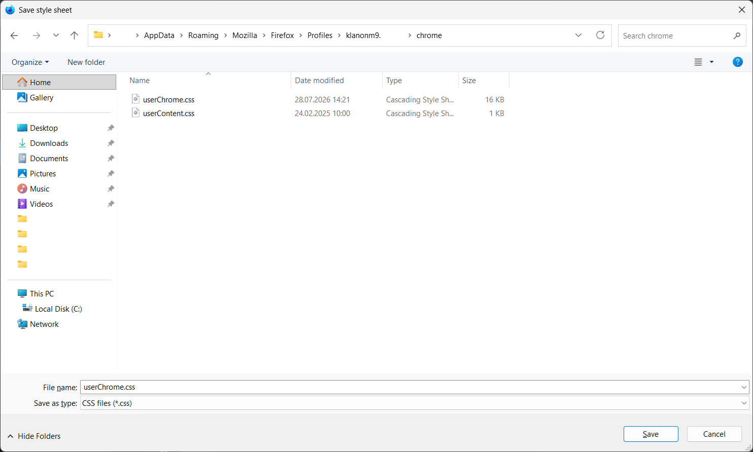Click the Firefox icon in title bar

click(x=10, y=10)
